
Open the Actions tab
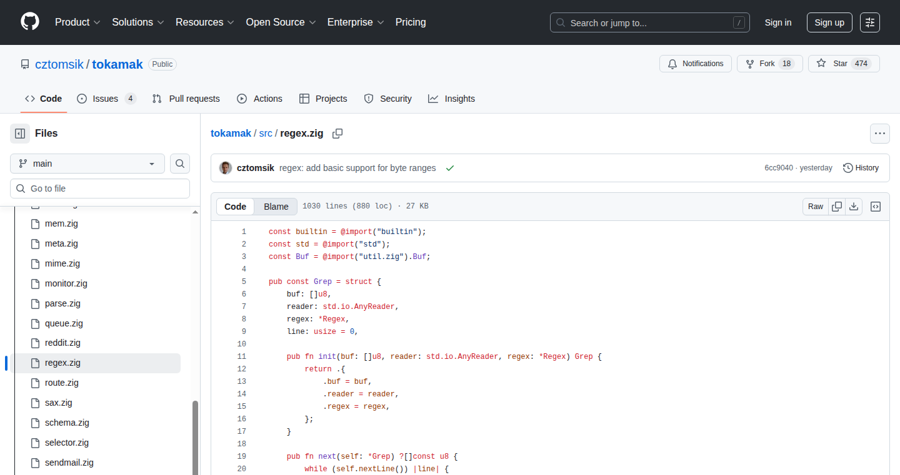[259, 99]
